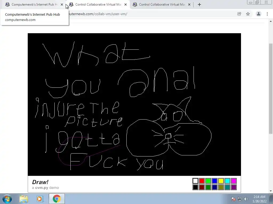Choose the dark green color swatch

[x=208, y=187]
